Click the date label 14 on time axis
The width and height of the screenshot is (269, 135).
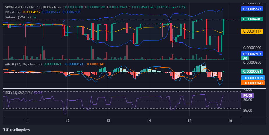tap(149, 120)
